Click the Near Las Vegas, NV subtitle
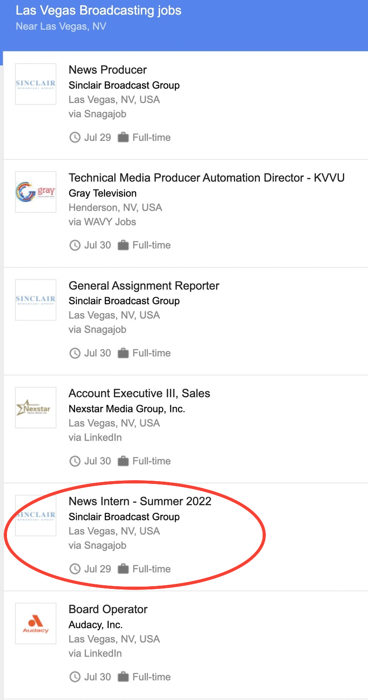The height and width of the screenshot is (700, 368). [61, 27]
